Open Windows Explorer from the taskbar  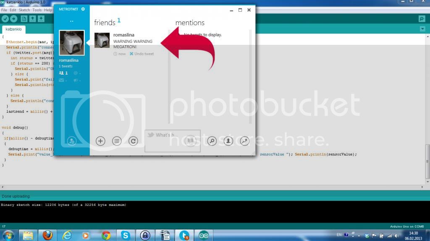point(28,235)
